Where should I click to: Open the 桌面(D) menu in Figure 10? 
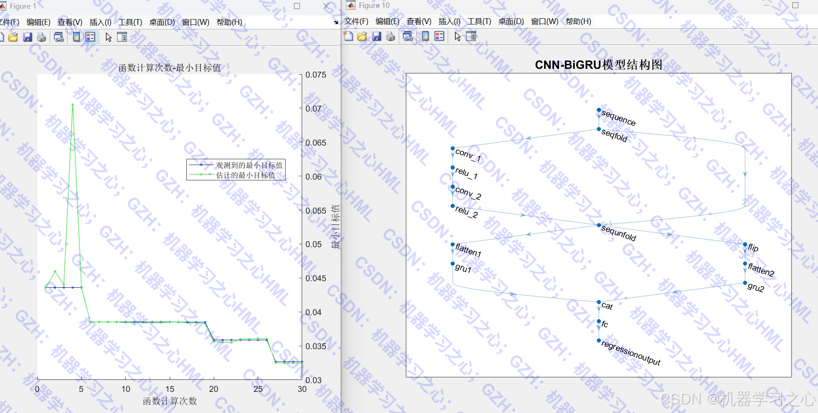pyautogui.click(x=511, y=21)
